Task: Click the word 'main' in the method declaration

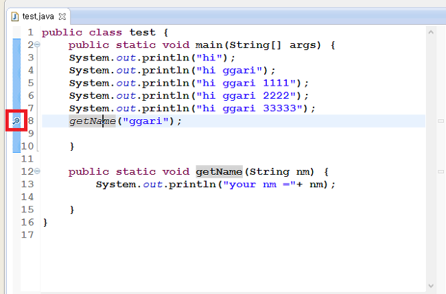Action: pyautogui.click(x=209, y=45)
